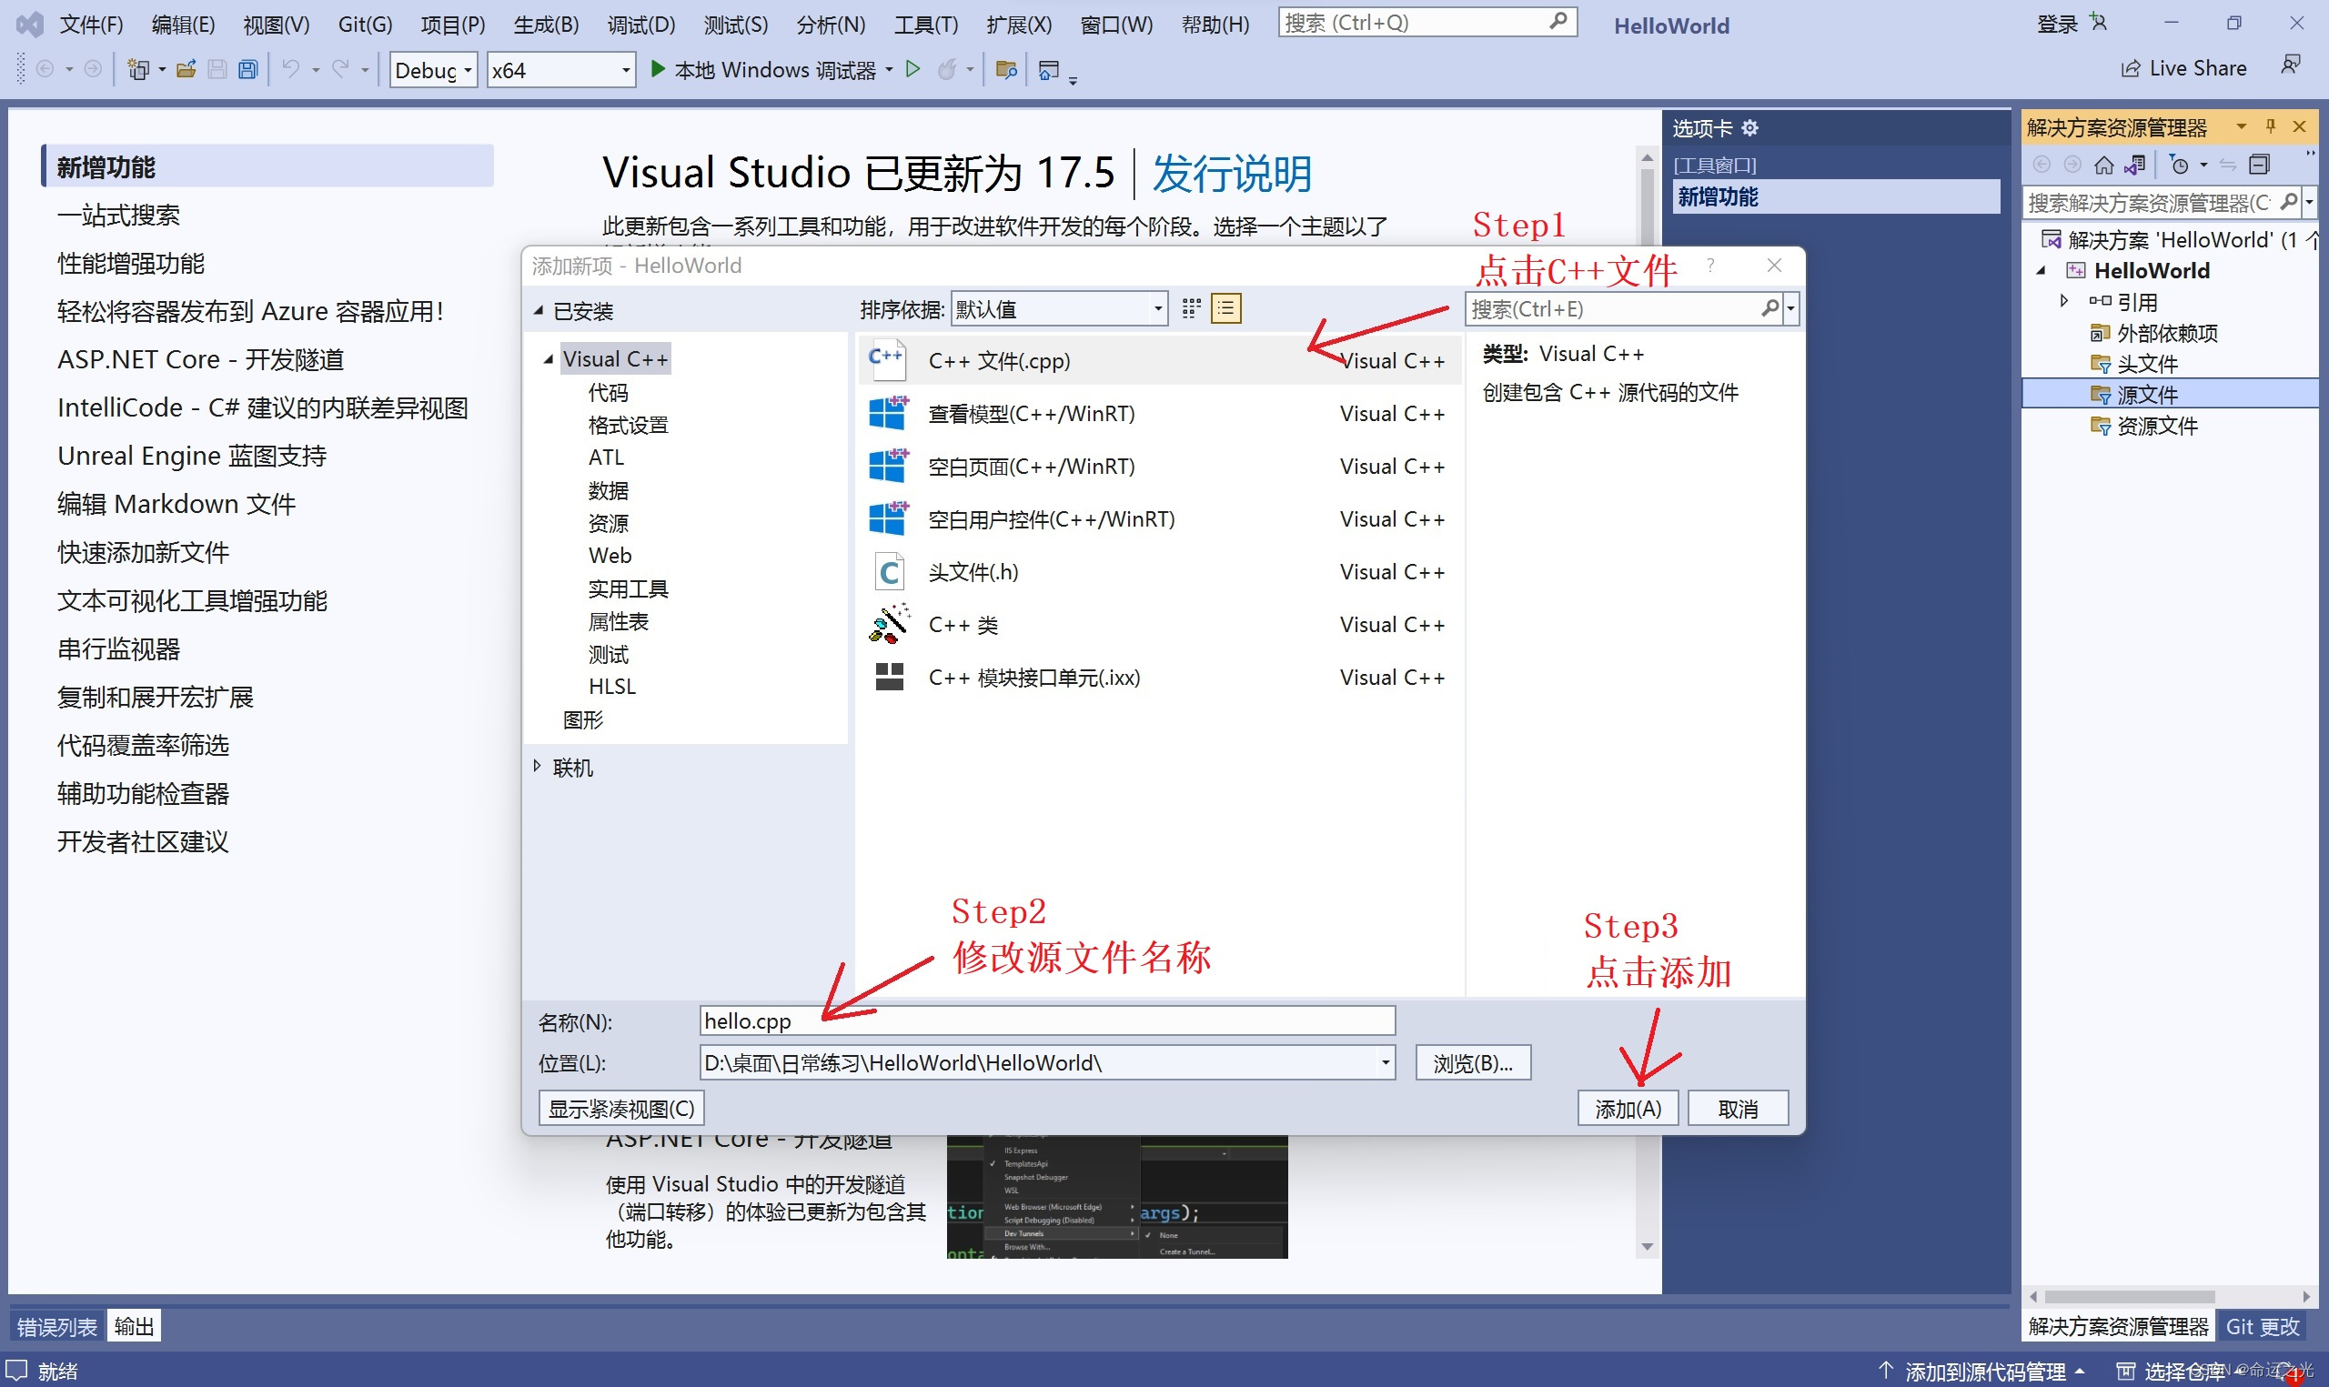Switch dialog to small icons view
This screenshot has height=1387, width=2329.
click(x=1191, y=309)
